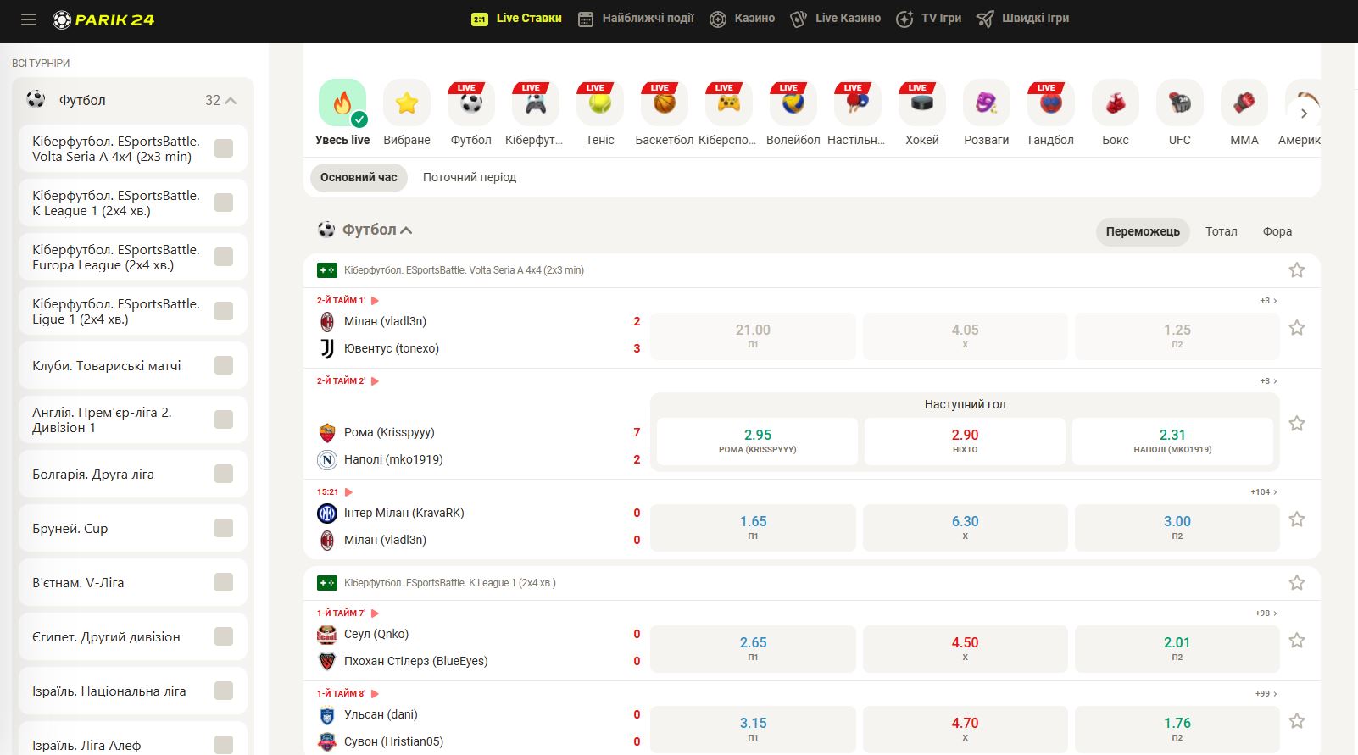Click the Вибране star icon
1358x755 pixels.
[x=406, y=103]
